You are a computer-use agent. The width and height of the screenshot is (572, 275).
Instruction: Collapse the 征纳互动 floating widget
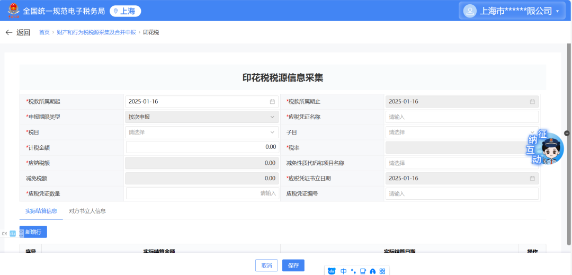pos(567,133)
